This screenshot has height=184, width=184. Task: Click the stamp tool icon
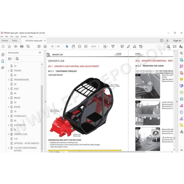click(141, 47)
